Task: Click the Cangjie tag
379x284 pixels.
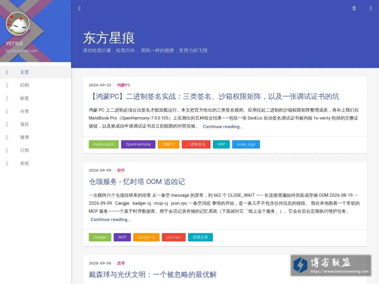Action: pyautogui.click(x=100, y=237)
